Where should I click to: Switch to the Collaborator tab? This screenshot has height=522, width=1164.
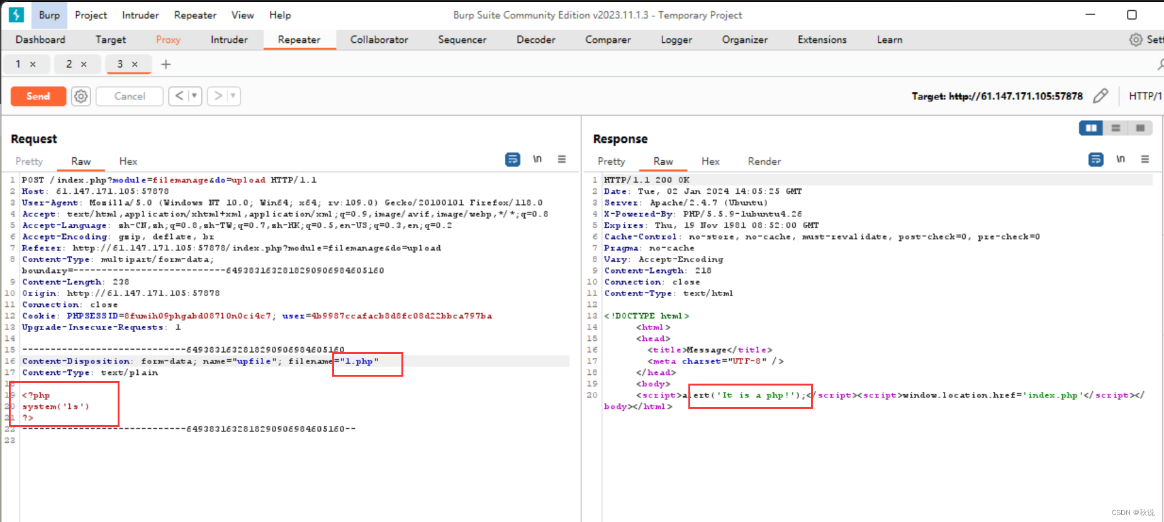click(x=379, y=40)
